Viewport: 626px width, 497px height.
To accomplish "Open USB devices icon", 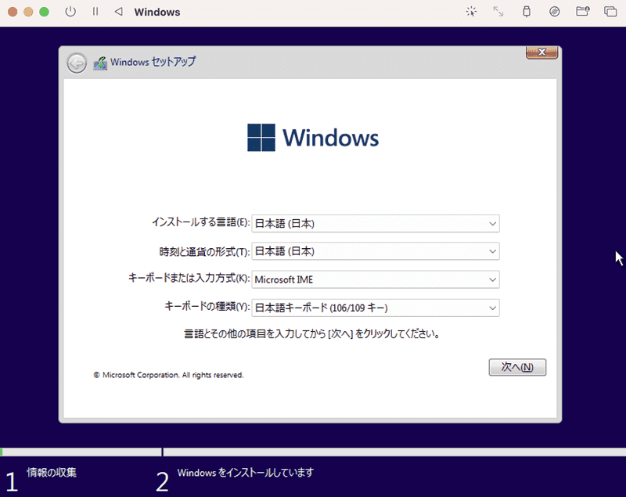I will pyautogui.click(x=527, y=12).
